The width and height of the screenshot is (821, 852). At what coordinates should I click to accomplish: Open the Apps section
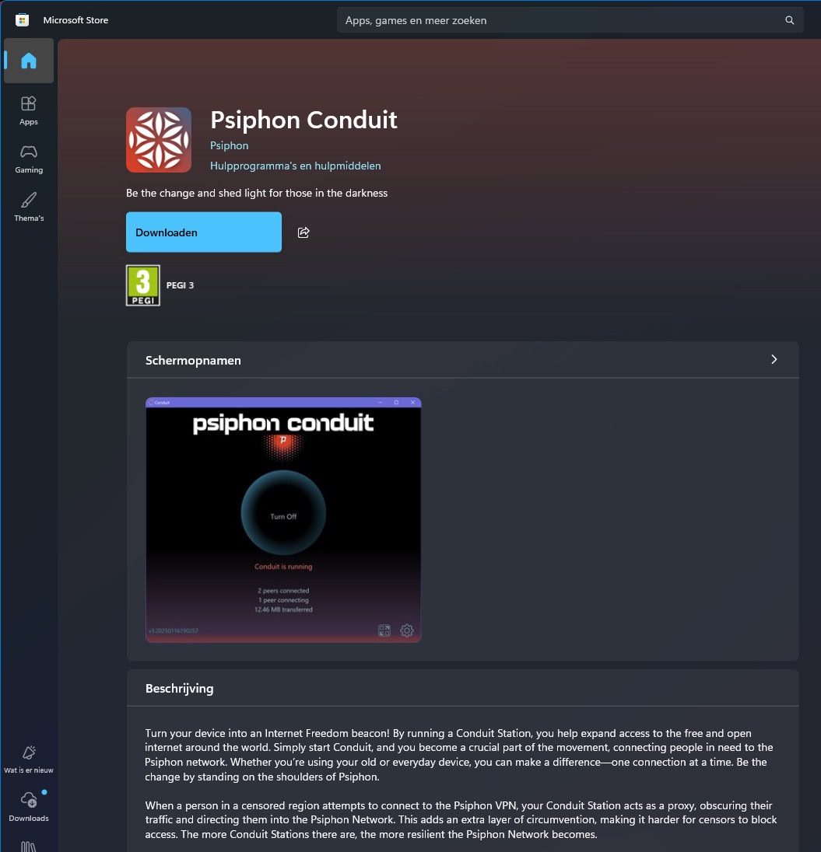pyautogui.click(x=29, y=110)
